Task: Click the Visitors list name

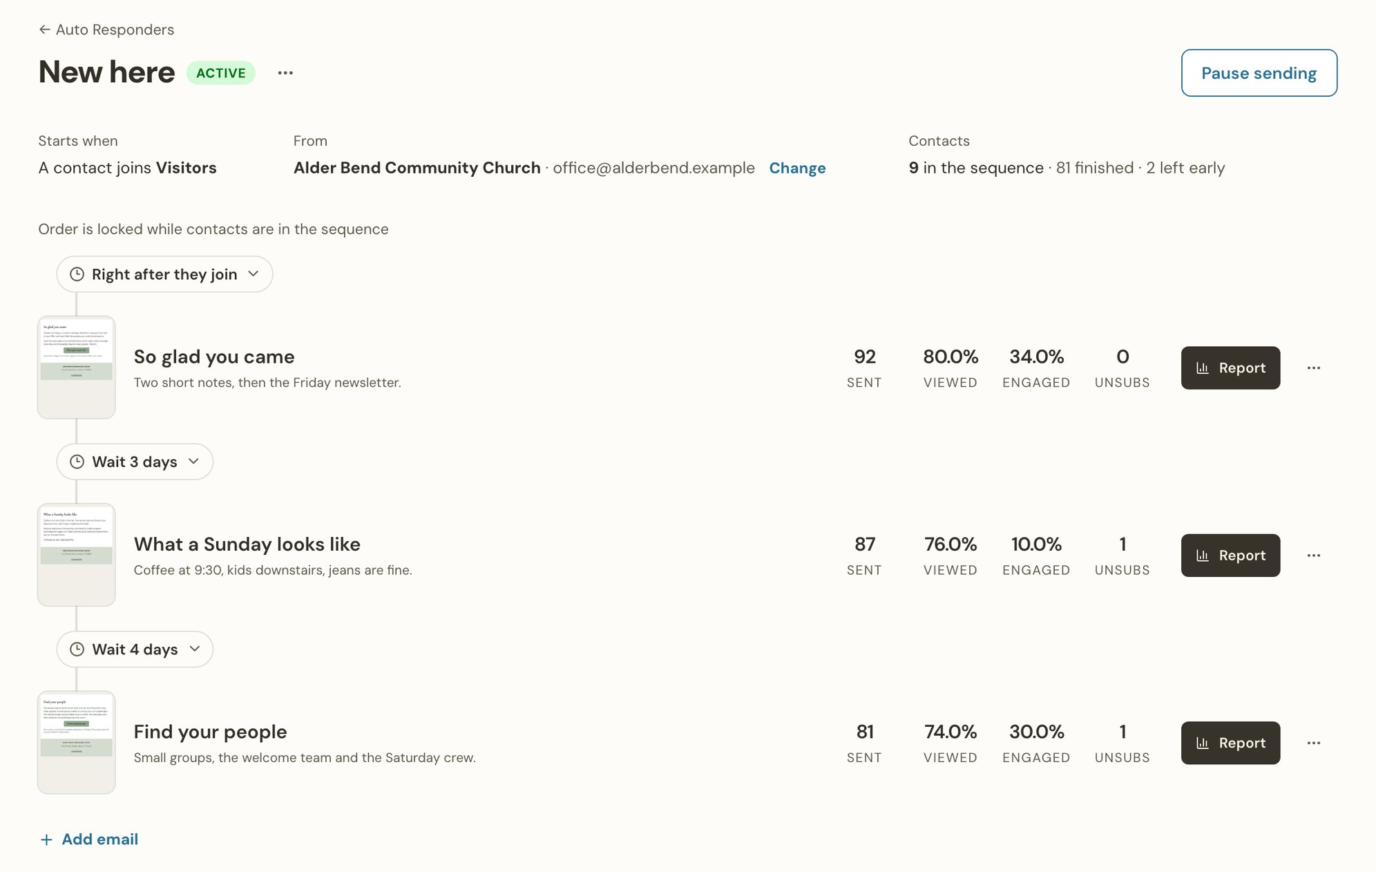Action: pos(187,168)
